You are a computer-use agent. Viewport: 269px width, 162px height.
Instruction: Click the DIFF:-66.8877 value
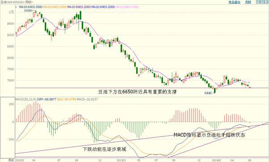(x=46, y=99)
